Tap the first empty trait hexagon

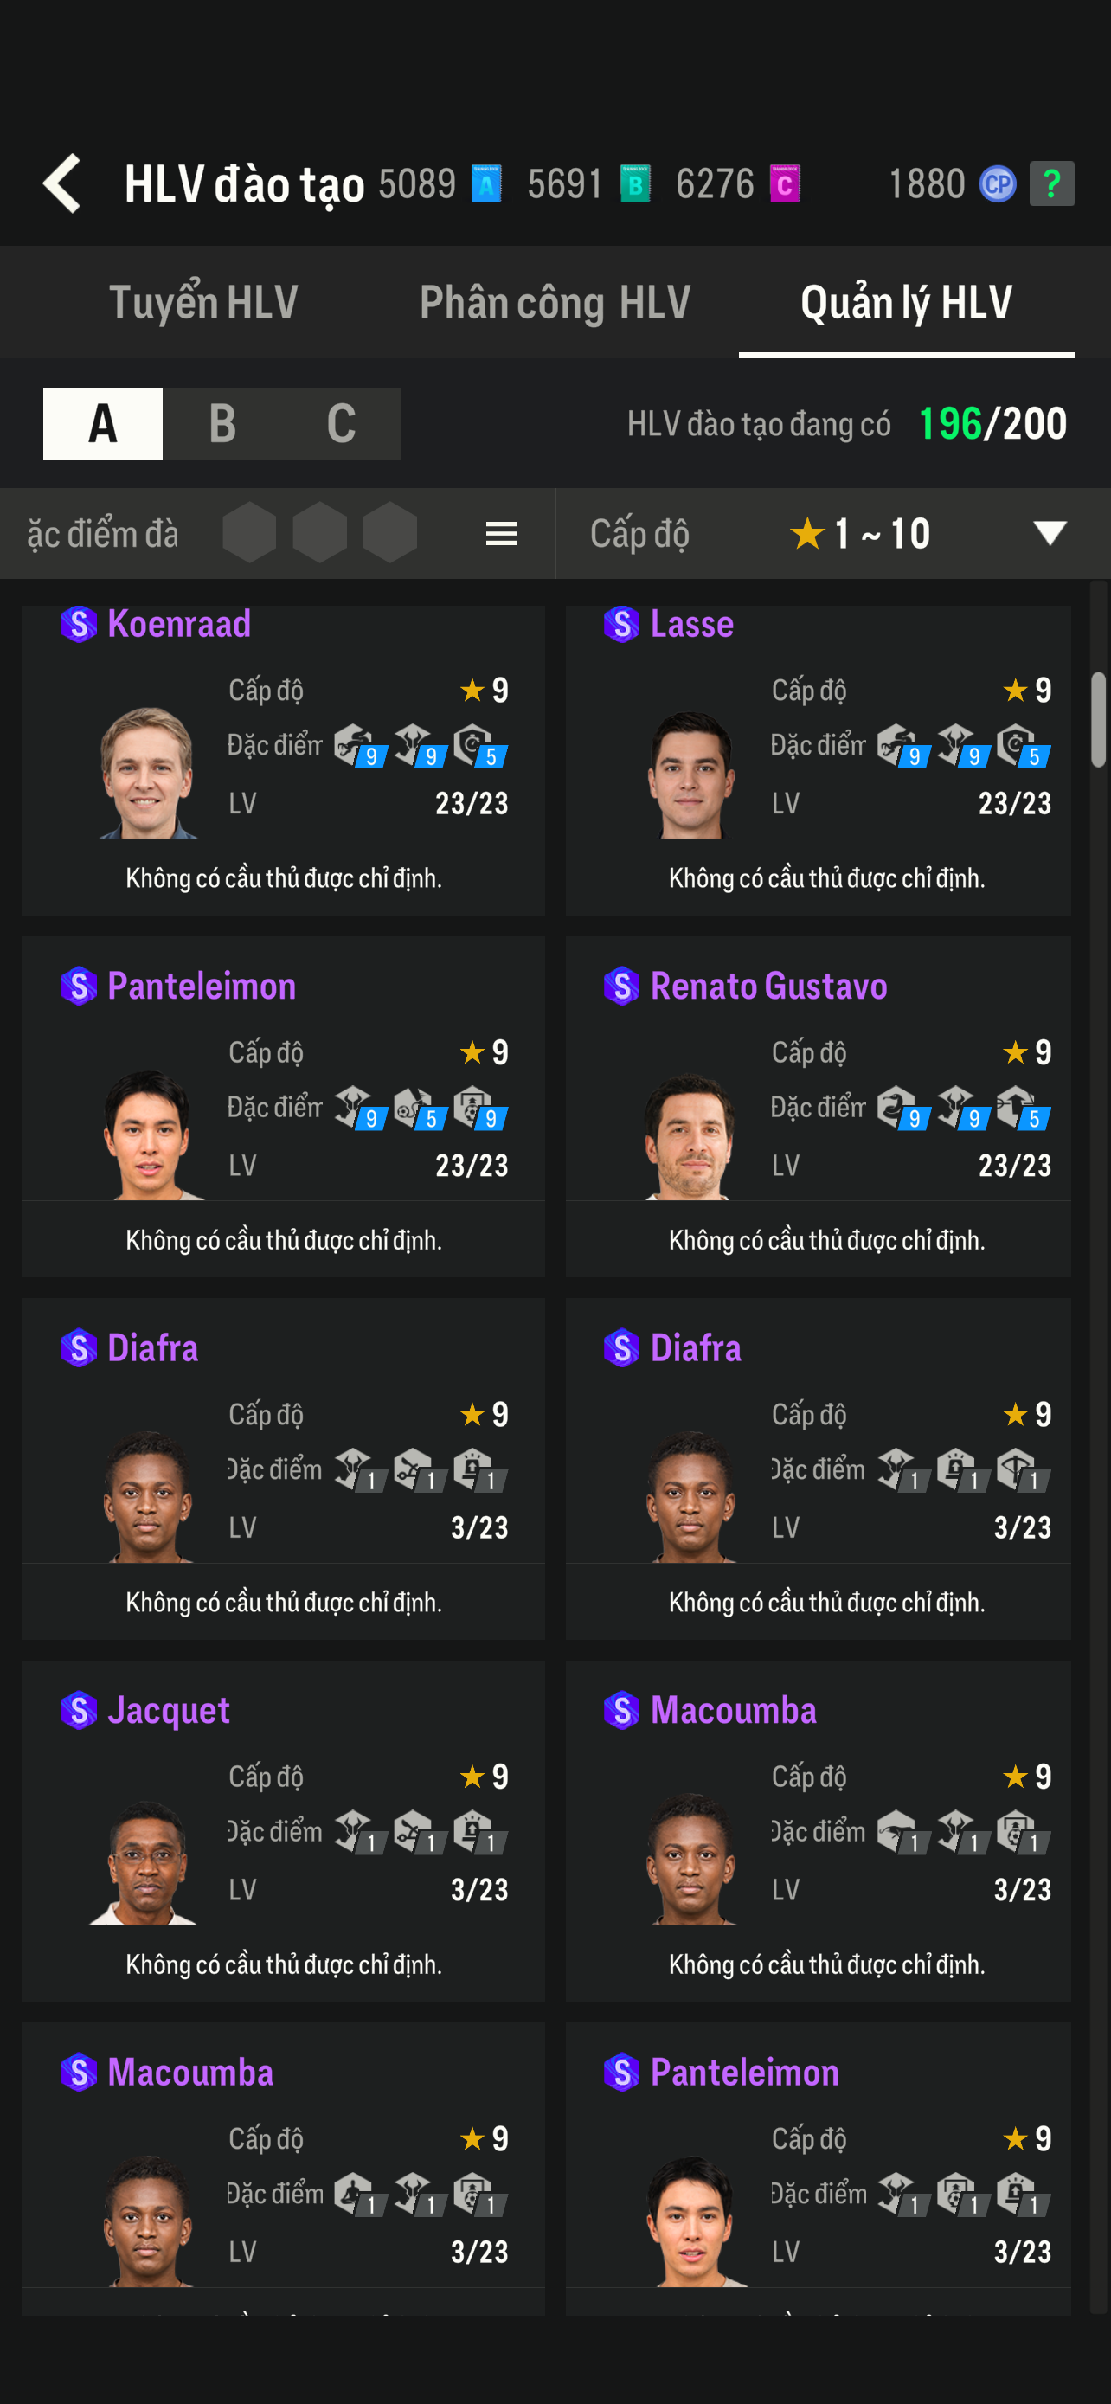249,533
